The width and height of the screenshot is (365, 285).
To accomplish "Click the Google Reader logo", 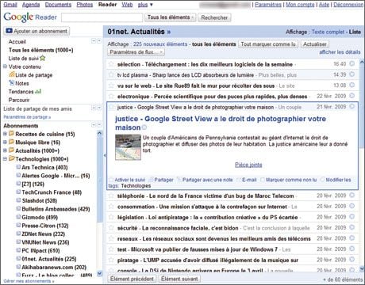I will (30, 17).
